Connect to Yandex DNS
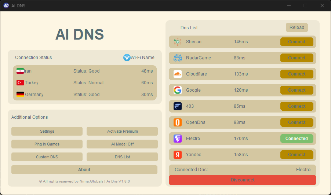Viewport: 331px width, 195px height. [297, 155]
